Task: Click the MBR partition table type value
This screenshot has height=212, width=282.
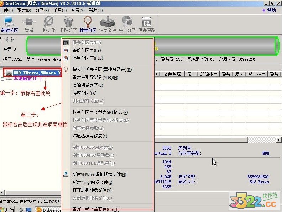Action: (x=266, y=153)
